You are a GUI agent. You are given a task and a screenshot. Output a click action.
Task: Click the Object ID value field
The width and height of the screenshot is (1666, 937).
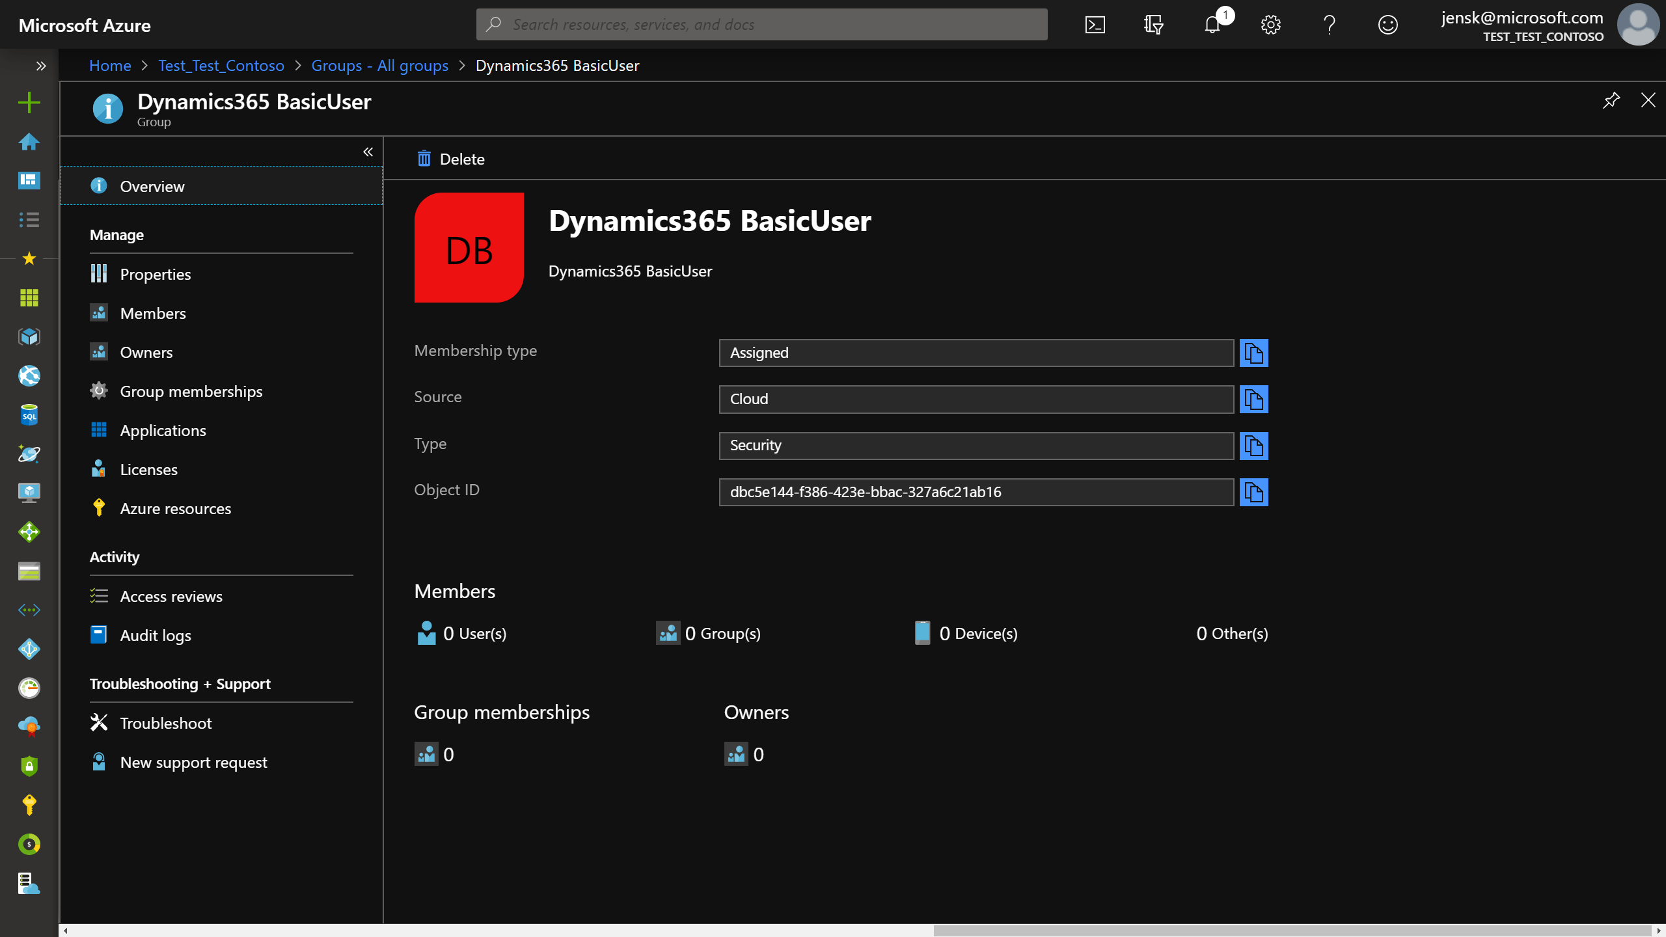[x=976, y=492]
